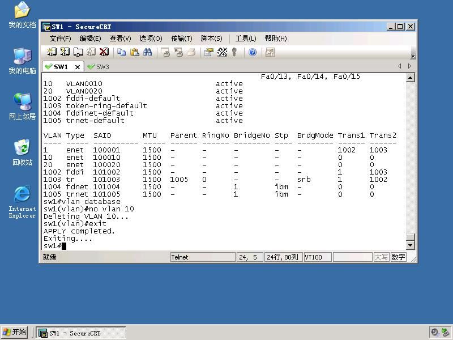
Task: Select the SW1 session tab
Action: pos(61,67)
